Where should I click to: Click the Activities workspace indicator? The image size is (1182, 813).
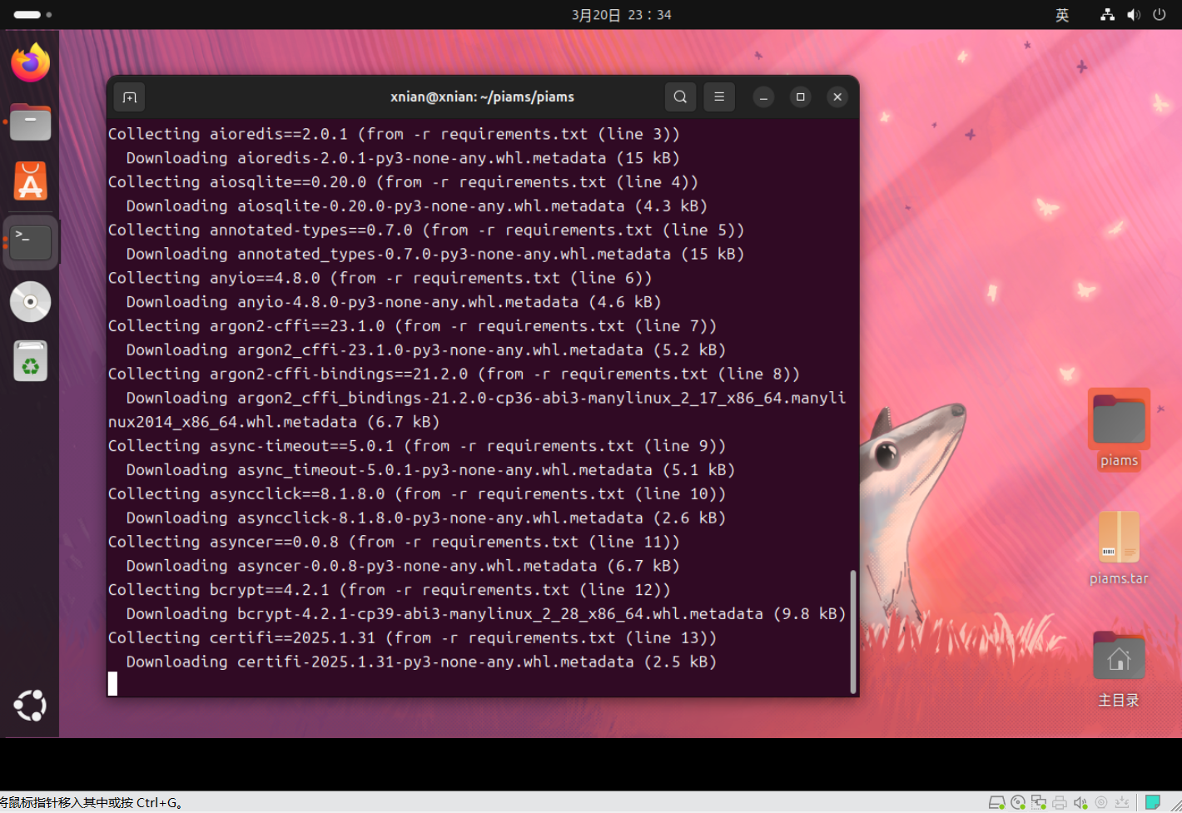pos(32,15)
